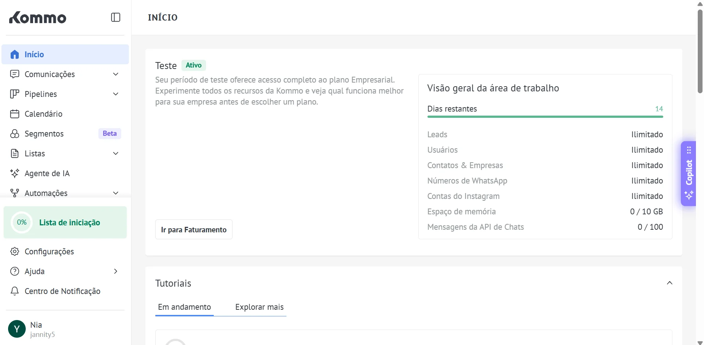Click the Agente de IA sparkle icon
704x345 pixels.
tap(15, 173)
